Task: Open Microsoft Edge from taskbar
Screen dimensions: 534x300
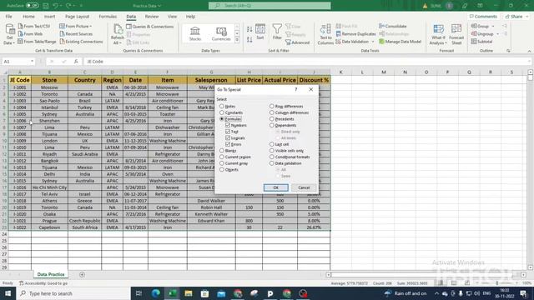Action: (156, 293)
